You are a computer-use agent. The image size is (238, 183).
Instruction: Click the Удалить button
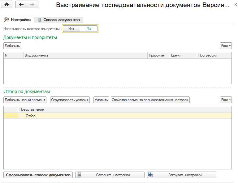pyautogui.click(x=101, y=100)
